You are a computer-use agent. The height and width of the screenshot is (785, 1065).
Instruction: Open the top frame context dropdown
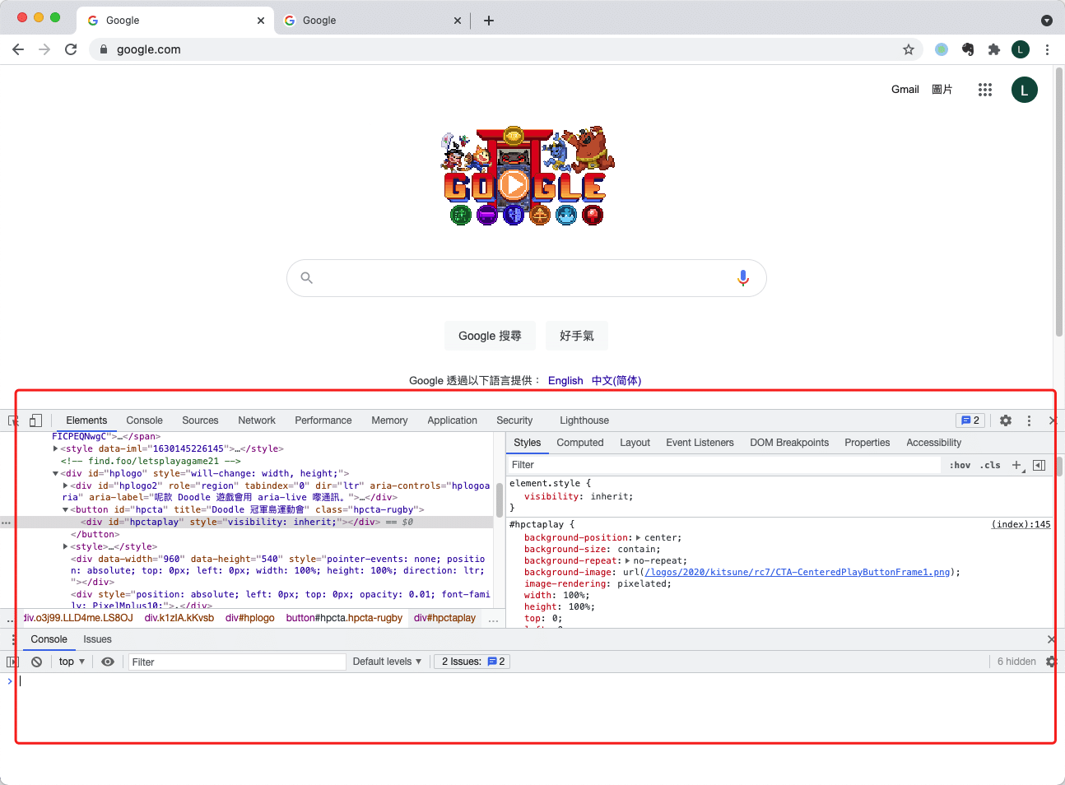pyautogui.click(x=71, y=662)
